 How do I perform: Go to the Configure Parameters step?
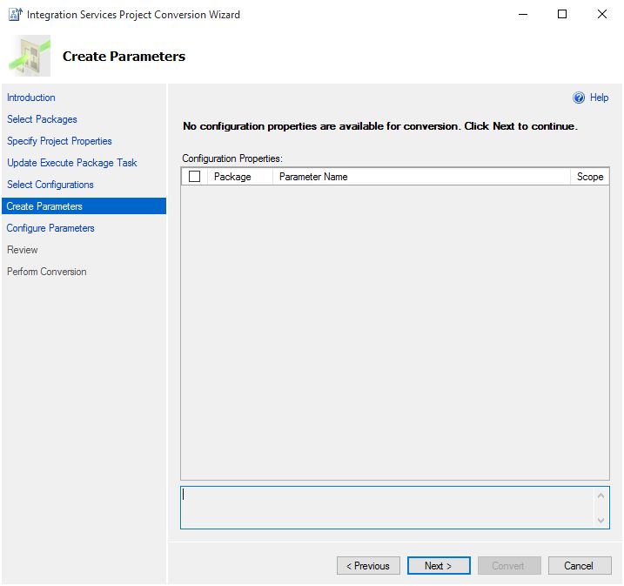(x=50, y=228)
